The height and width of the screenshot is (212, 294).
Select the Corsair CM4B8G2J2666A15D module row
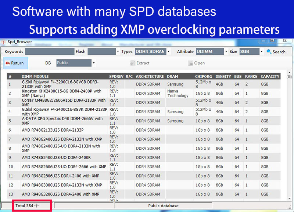point(144,103)
